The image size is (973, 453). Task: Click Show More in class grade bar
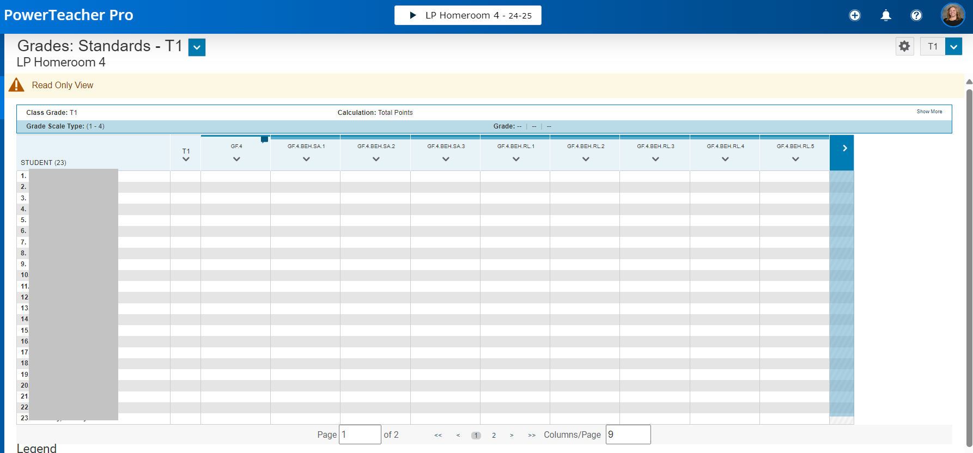(929, 112)
